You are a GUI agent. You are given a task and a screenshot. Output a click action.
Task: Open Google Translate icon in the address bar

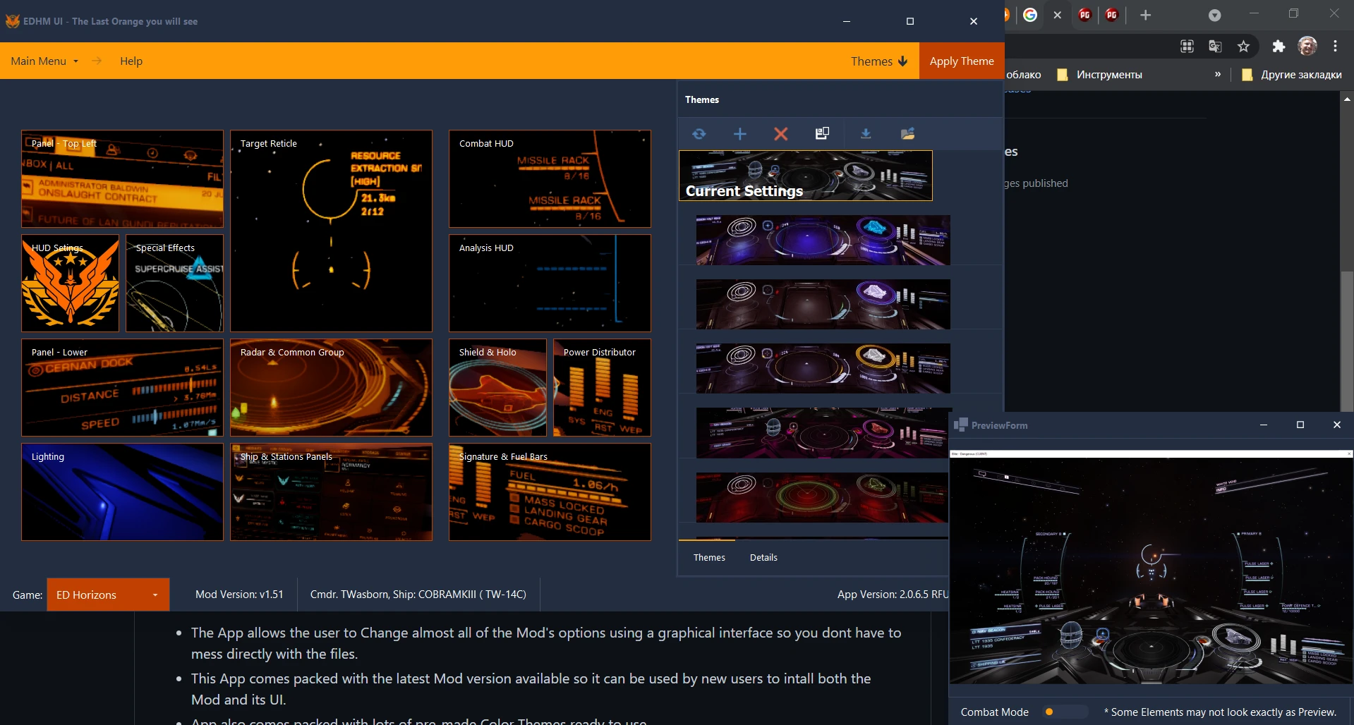click(1215, 46)
